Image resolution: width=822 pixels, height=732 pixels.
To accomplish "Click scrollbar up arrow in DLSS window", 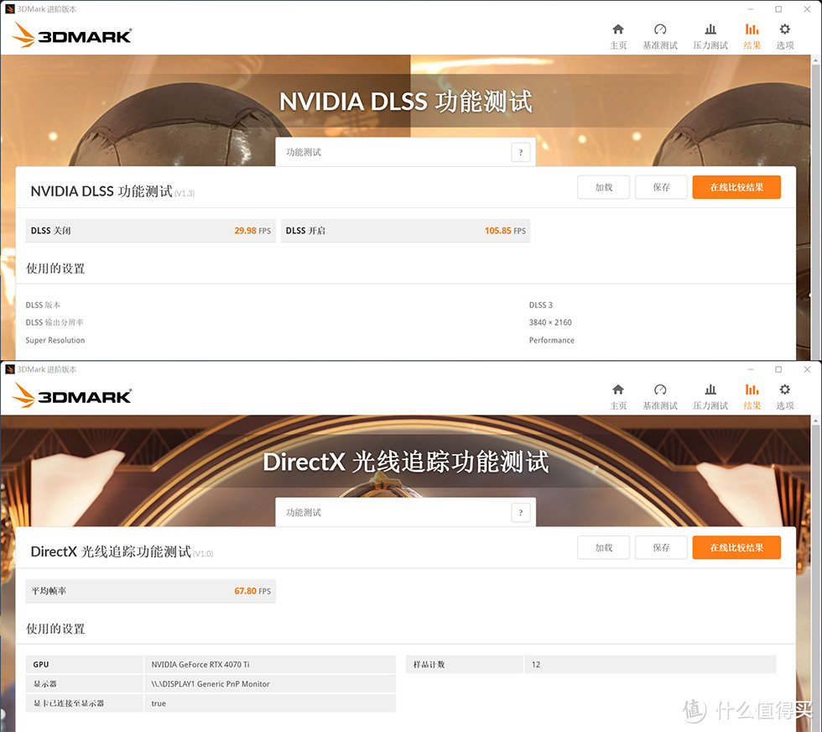I will tap(815, 60).
